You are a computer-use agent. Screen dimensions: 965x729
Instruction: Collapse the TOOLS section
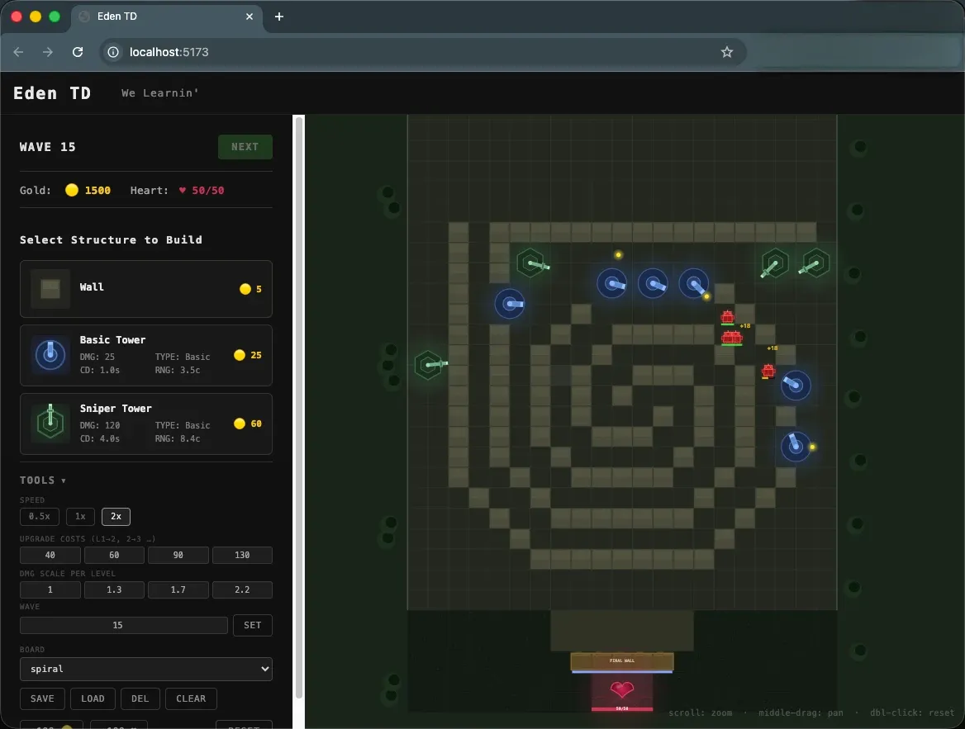42,480
